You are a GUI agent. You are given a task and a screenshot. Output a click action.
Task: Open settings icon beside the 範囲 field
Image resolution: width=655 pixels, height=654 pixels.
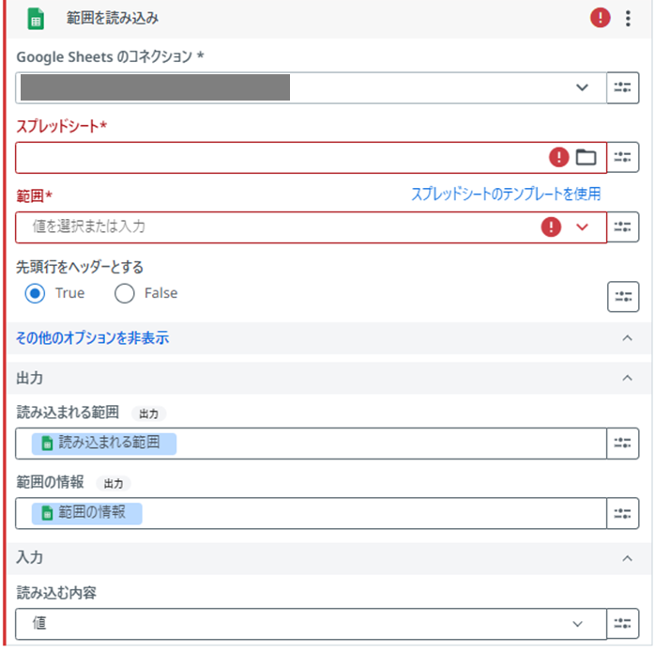[x=622, y=227]
